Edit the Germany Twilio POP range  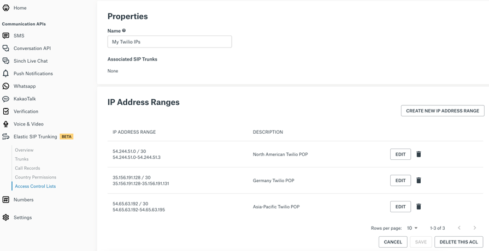(400, 181)
